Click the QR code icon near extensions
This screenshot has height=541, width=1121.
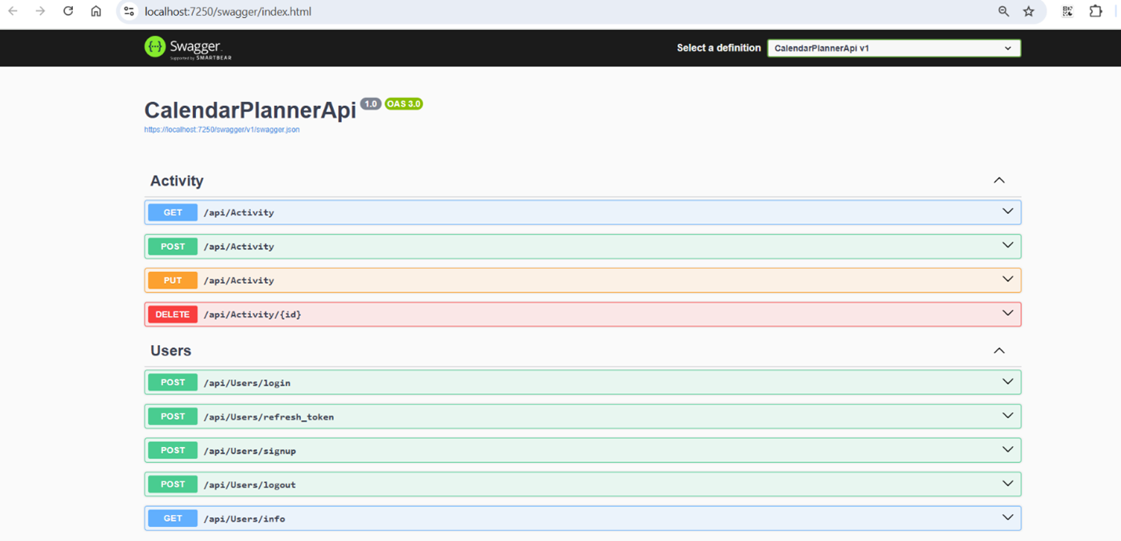pos(1067,12)
